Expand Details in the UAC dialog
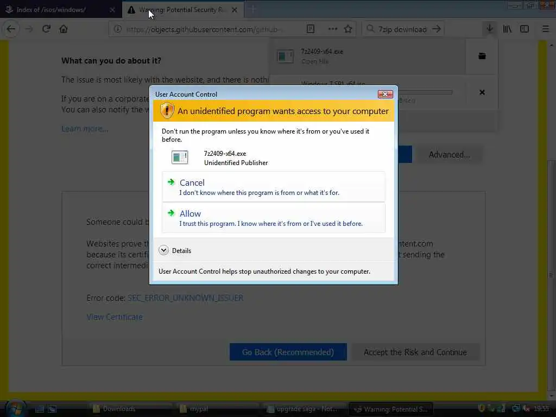 tap(175, 250)
